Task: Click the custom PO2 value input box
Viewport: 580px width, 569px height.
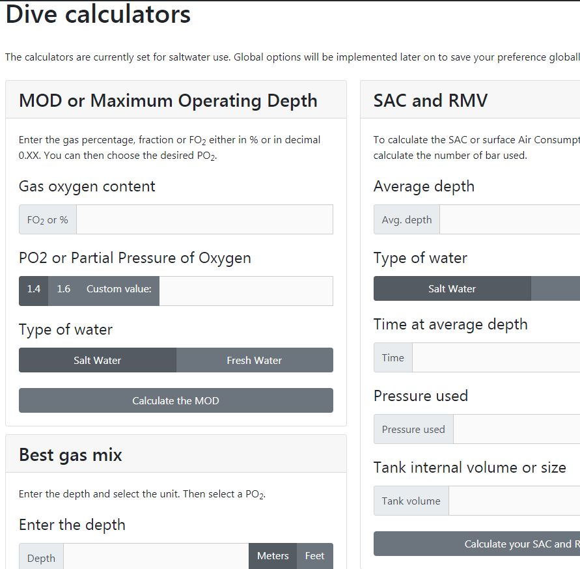Action: (x=246, y=290)
